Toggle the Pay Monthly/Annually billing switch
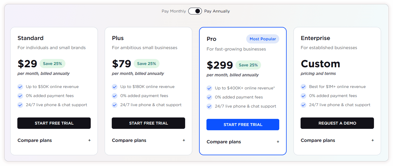Viewport: 393px width, 166px height. click(x=195, y=11)
